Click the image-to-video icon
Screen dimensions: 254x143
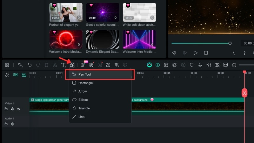click(174, 65)
